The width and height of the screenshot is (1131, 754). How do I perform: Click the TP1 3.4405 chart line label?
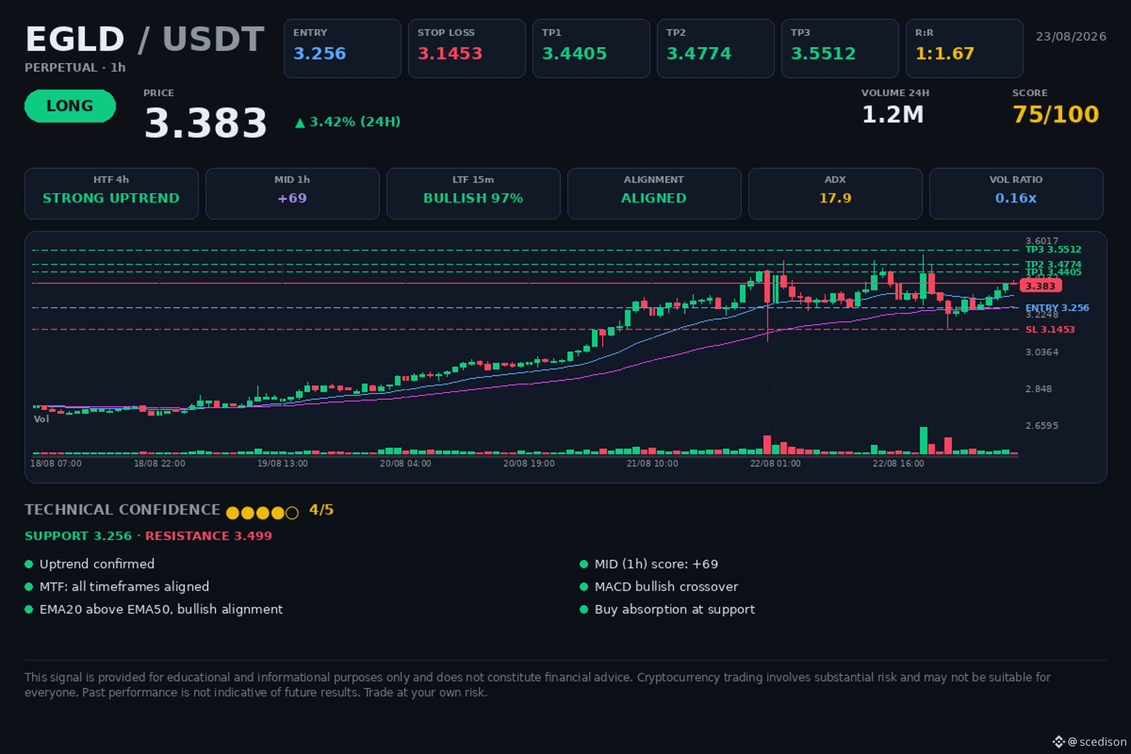pos(1053,272)
